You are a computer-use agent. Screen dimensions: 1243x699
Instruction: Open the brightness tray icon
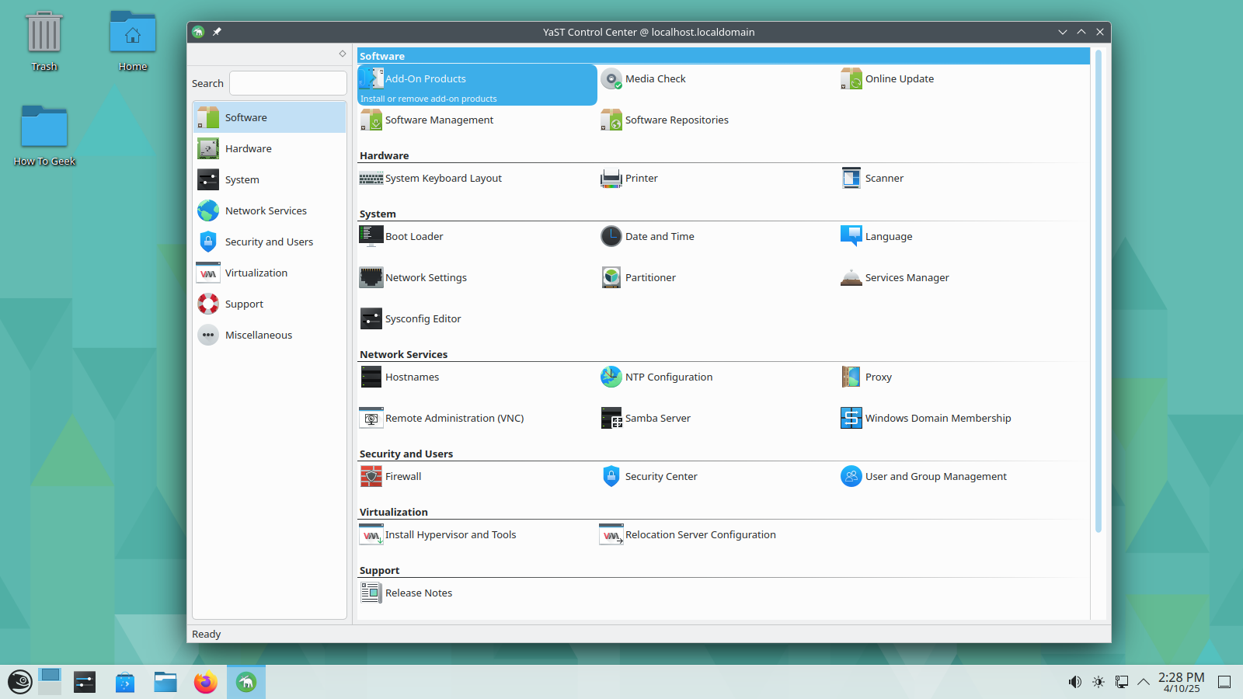1099,682
